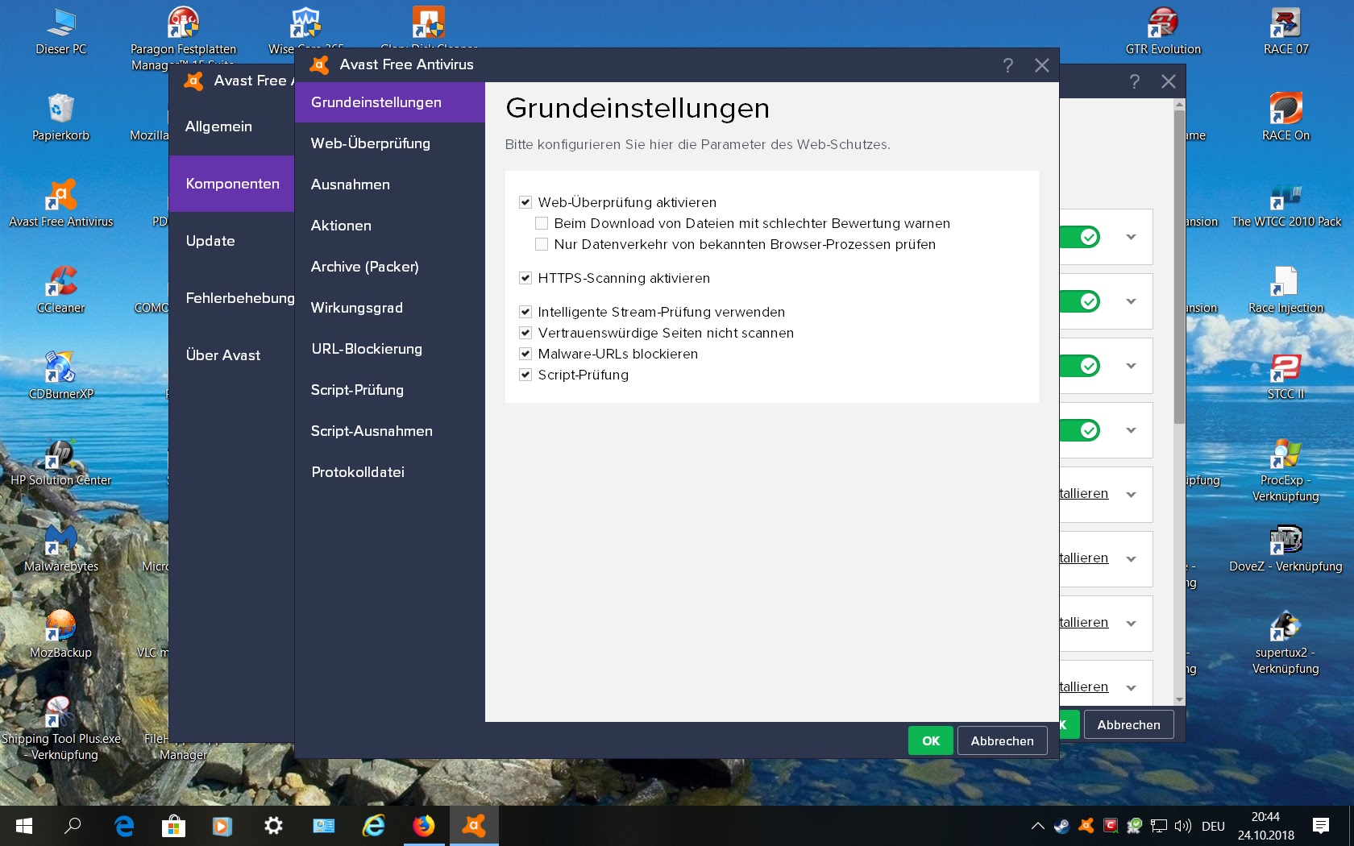Check 'Beim Download von Dateien mit schlechter Bewertung warnen'
Viewport: 1354px width, 846px height.
(542, 223)
